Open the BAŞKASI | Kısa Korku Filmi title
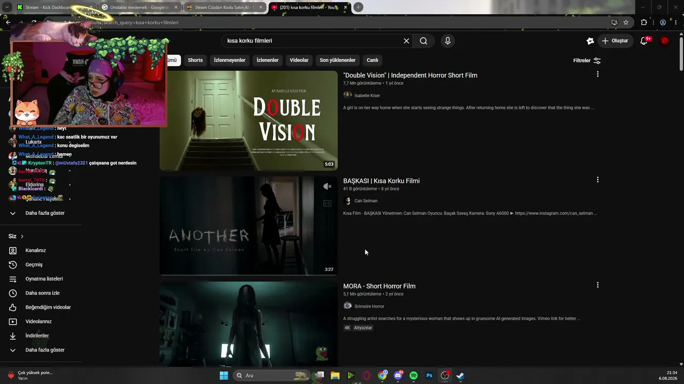This screenshot has width=684, height=384. [382, 181]
